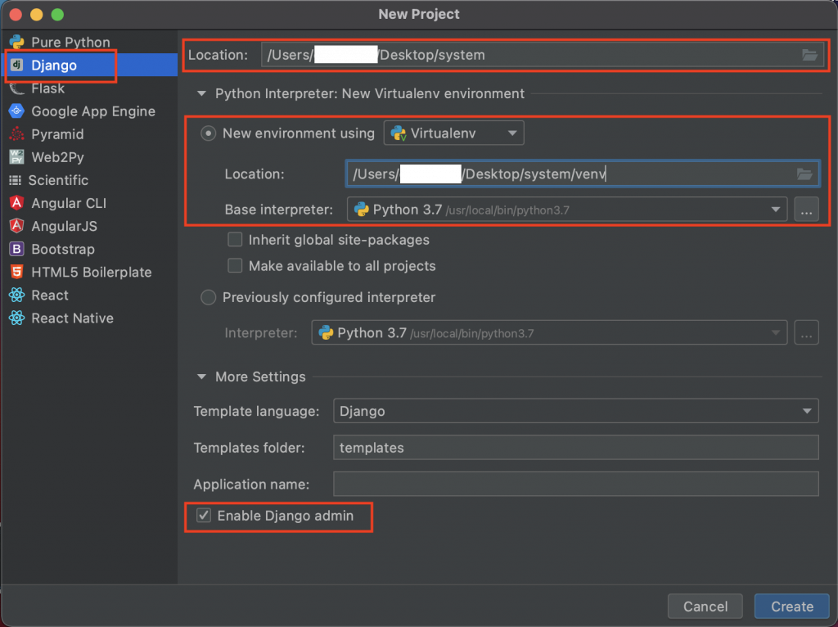Choose the Google App Engine icon

pos(16,111)
